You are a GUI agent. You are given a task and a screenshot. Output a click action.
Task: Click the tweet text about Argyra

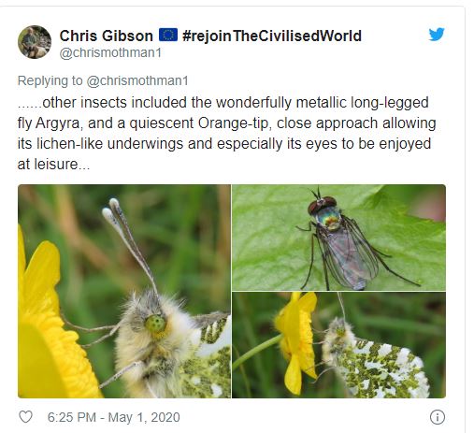tap(226, 133)
